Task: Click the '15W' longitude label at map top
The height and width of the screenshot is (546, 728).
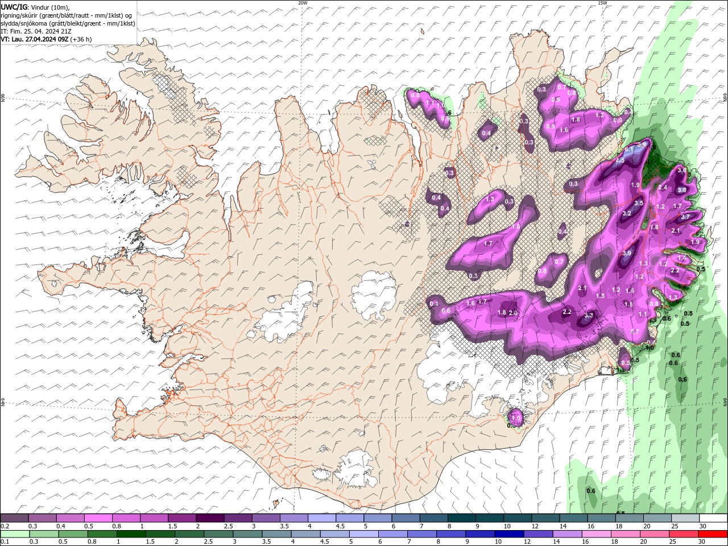Action: tap(602, 3)
